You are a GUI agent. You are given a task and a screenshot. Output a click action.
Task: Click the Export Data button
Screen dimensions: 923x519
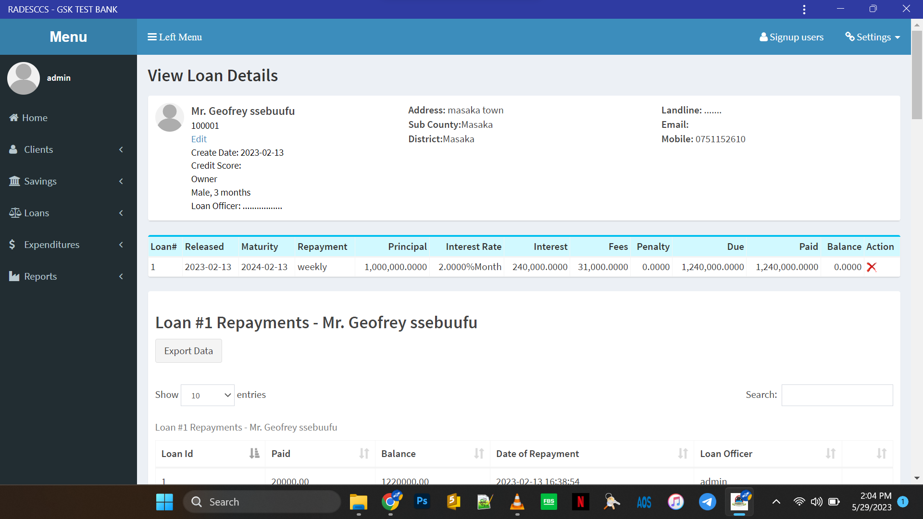click(x=188, y=351)
